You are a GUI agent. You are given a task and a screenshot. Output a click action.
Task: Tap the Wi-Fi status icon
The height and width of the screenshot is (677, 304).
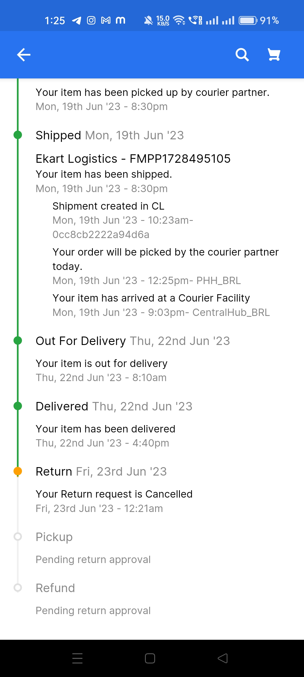(x=179, y=20)
